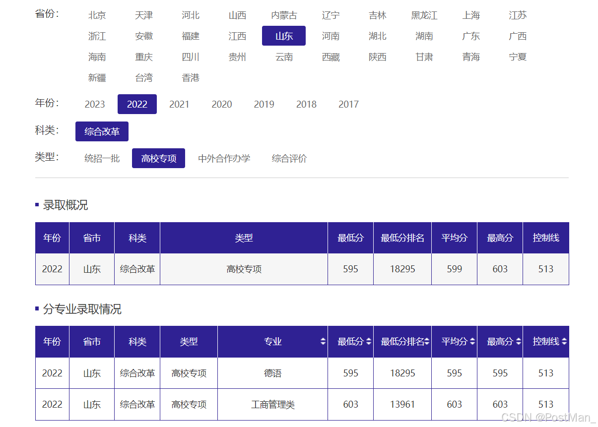Select 新疆 province
The width and height of the screenshot is (598, 427).
point(97,78)
